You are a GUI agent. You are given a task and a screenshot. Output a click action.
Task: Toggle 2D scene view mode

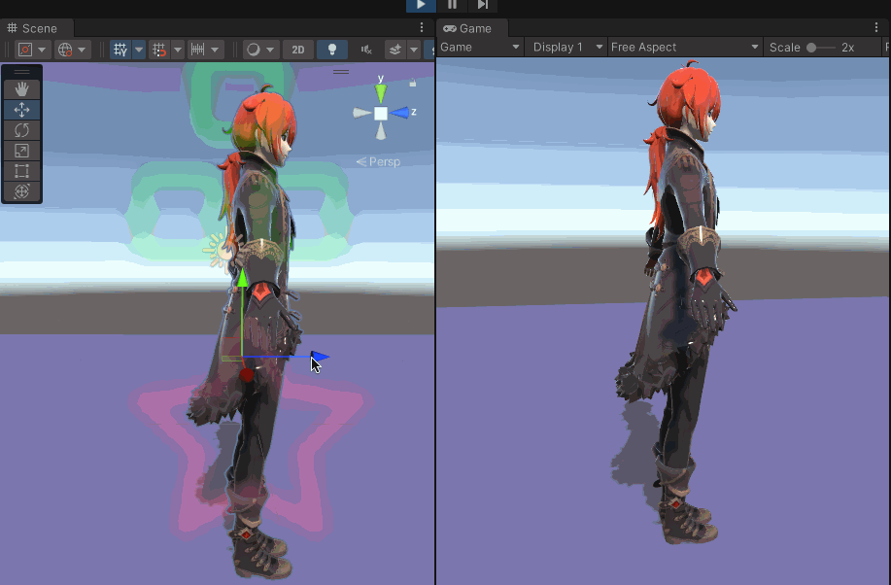[x=298, y=50]
